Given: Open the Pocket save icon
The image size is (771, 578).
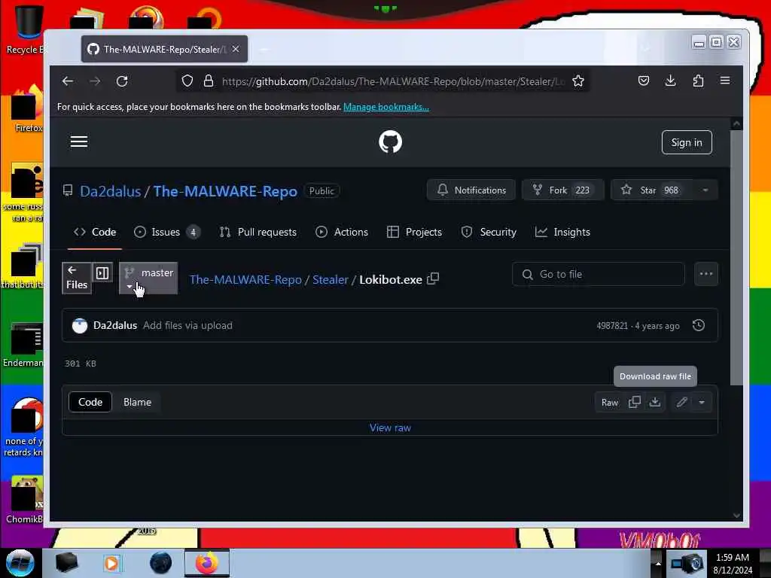Looking at the screenshot, I should pos(643,81).
